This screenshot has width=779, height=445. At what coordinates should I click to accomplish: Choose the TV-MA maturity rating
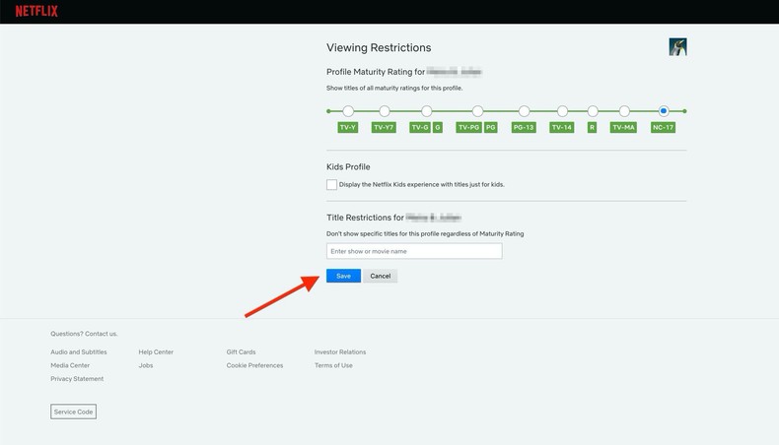pos(624,111)
